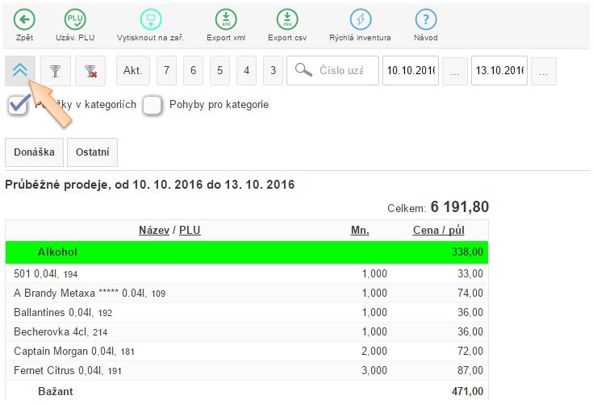
Task: Select the Ostatní tab
Action: point(93,152)
